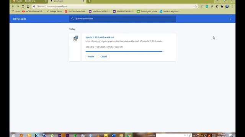Open the Google Trends bookmark
This screenshot has width=245, height=137.
[54, 11]
